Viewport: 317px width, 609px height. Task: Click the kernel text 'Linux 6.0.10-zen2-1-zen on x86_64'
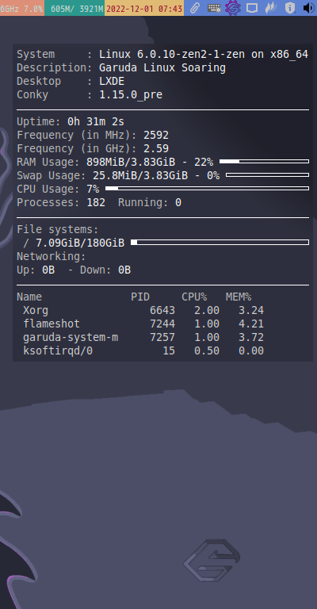click(204, 55)
